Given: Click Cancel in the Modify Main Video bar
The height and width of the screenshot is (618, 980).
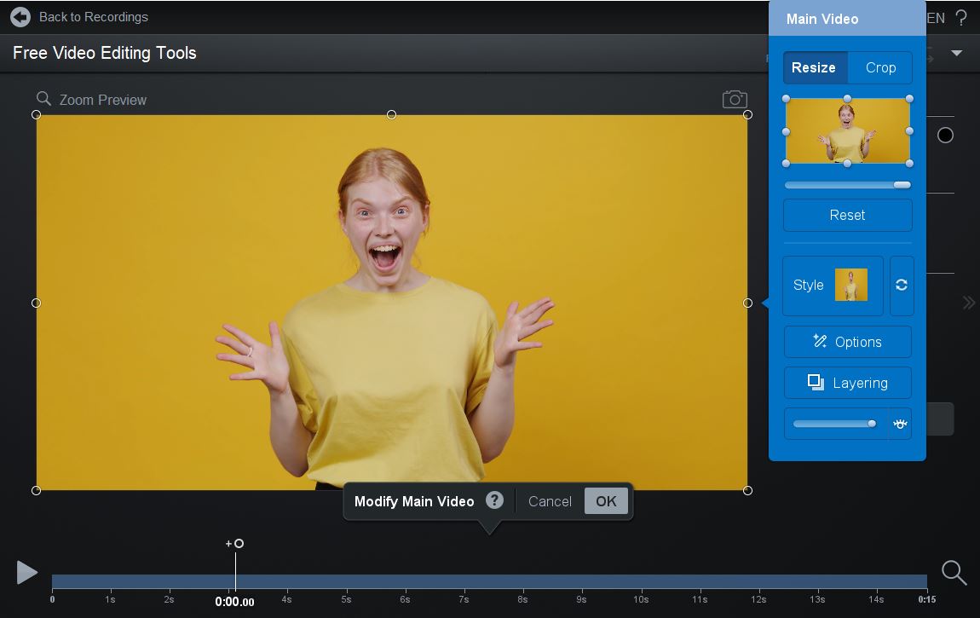Looking at the screenshot, I should coord(550,501).
